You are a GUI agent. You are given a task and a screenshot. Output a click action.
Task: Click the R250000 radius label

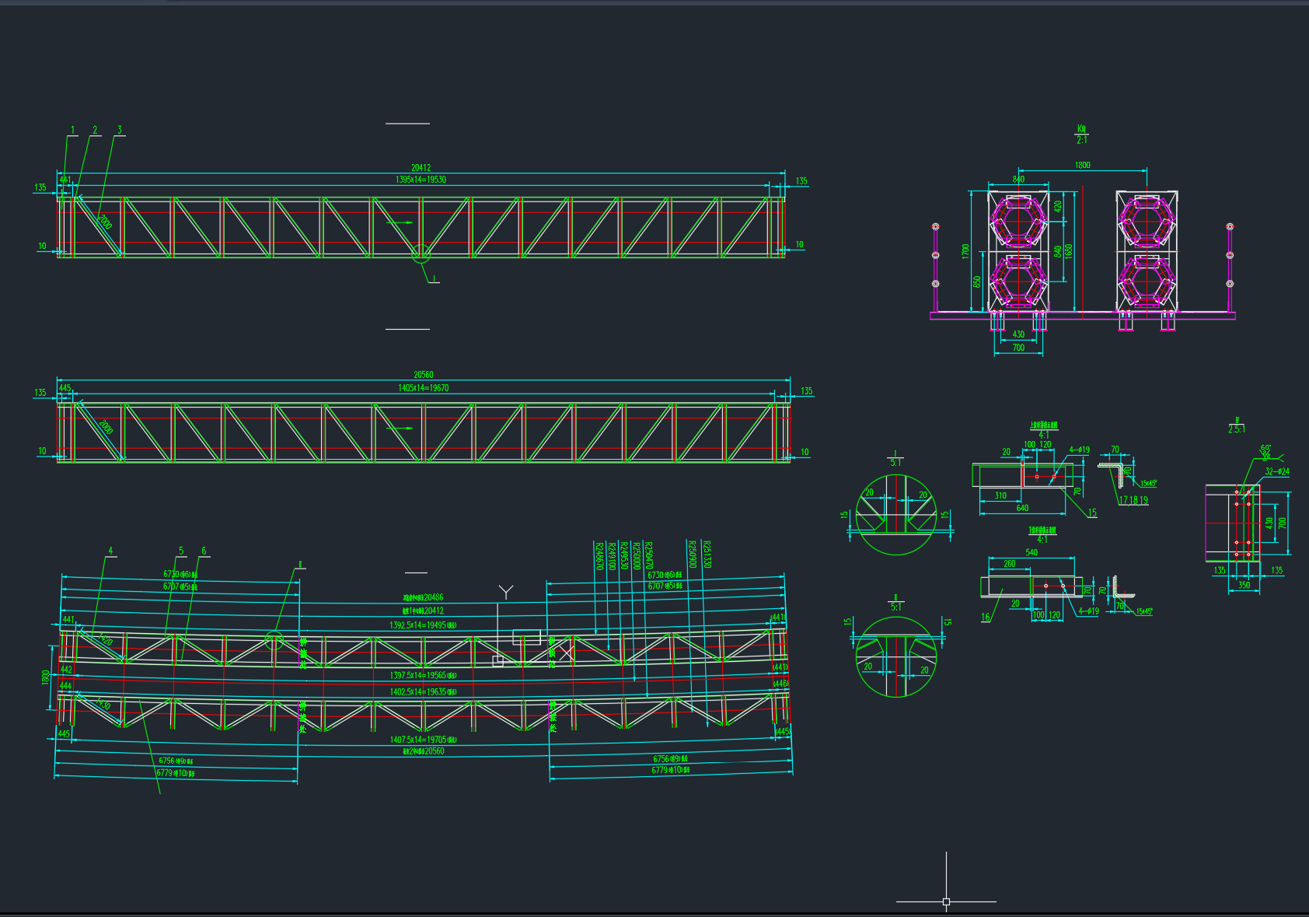[x=636, y=556]
